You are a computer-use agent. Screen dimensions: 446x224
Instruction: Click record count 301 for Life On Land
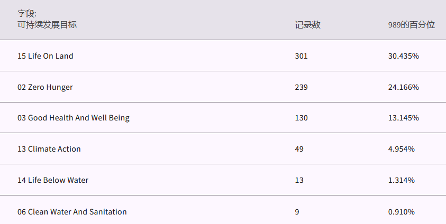click(301, 56)
